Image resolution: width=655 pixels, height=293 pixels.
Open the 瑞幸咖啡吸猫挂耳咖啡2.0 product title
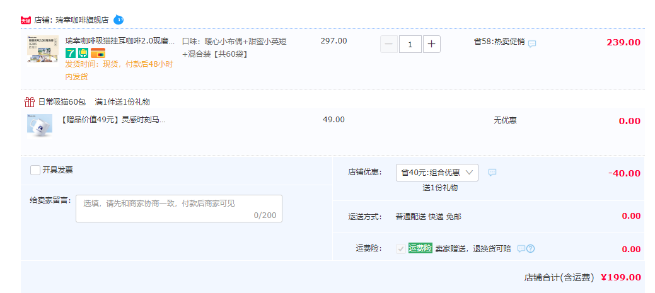120,41
